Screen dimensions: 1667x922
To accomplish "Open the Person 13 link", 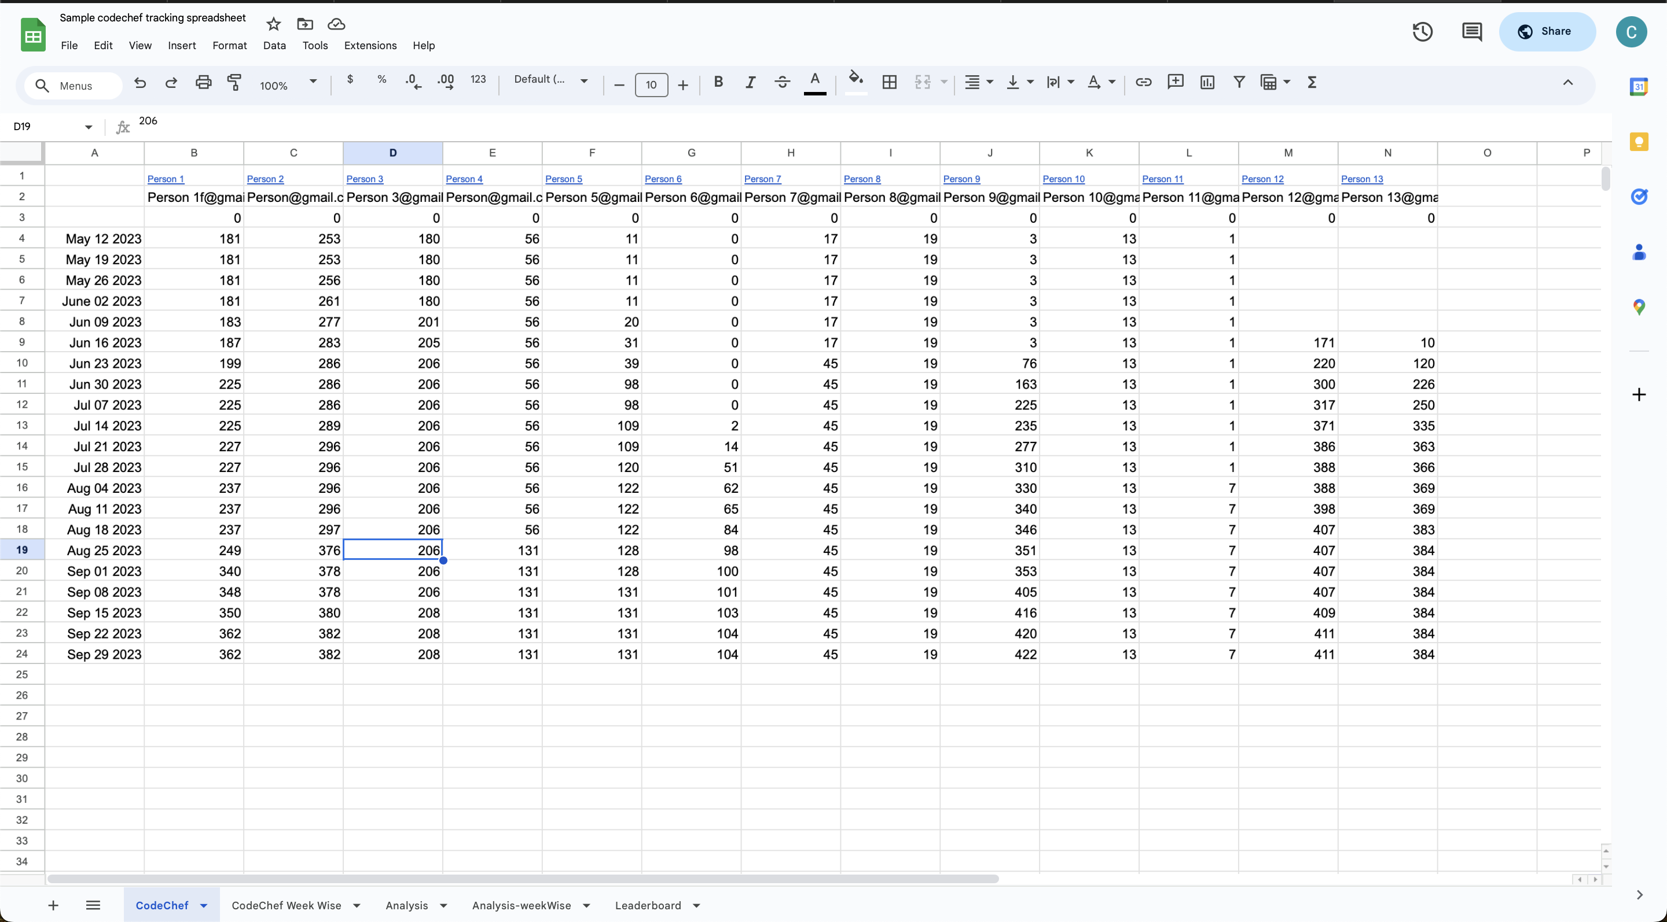I will point(1361,179).
